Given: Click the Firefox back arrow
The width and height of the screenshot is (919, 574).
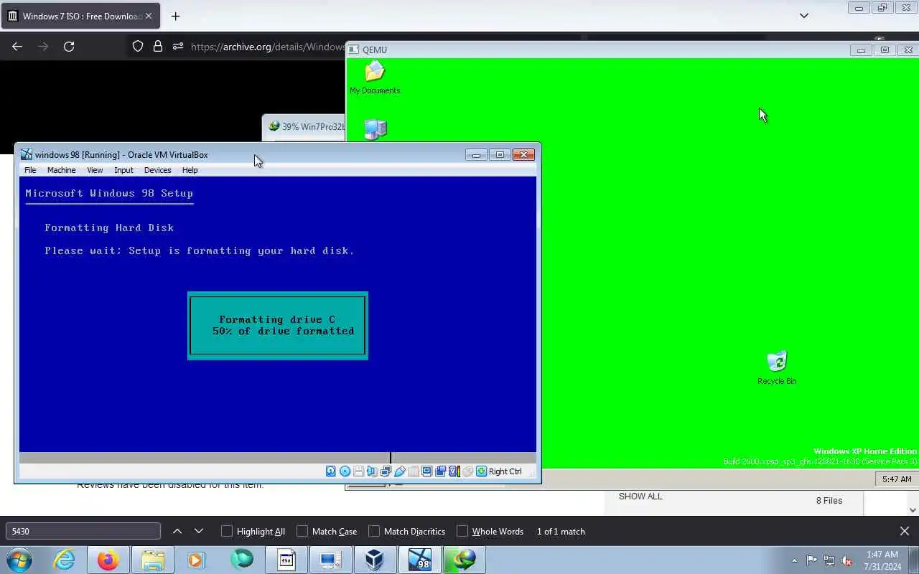Looking at the screenshot, I should (17, 47).
